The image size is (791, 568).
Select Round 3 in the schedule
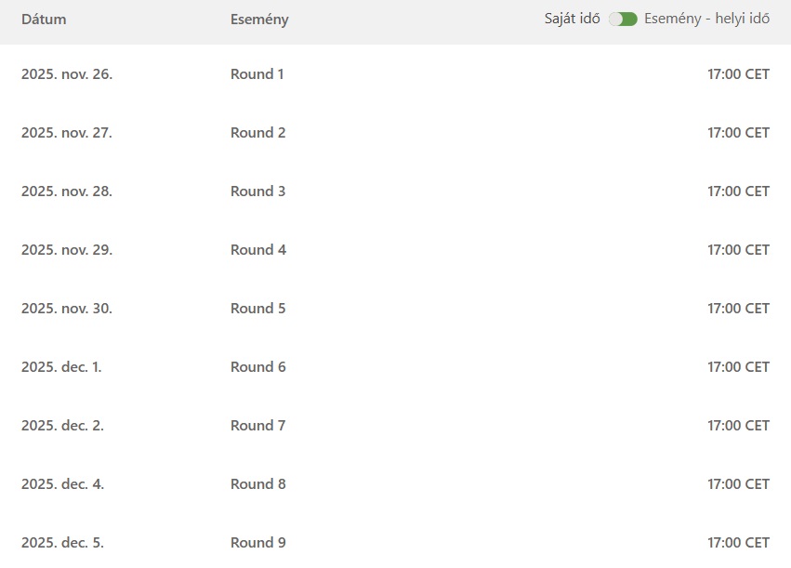[x=257, y=192]
